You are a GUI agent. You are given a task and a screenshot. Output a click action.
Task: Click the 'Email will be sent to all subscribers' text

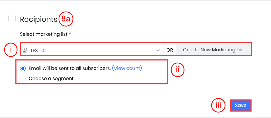70,68
